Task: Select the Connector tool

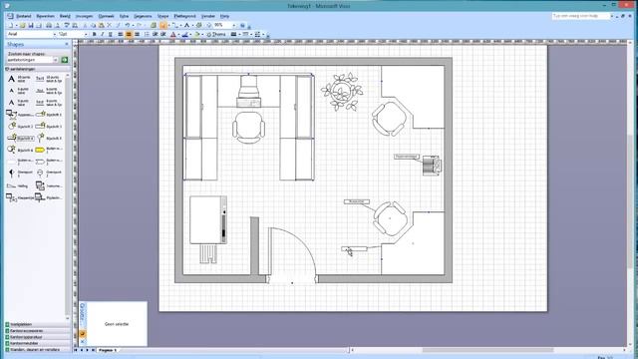Action: click(x=174, y=25)
